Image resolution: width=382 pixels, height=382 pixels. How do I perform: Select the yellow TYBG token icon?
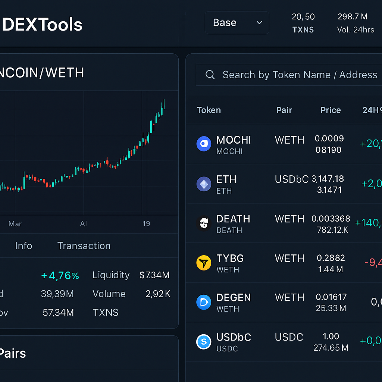204,263
